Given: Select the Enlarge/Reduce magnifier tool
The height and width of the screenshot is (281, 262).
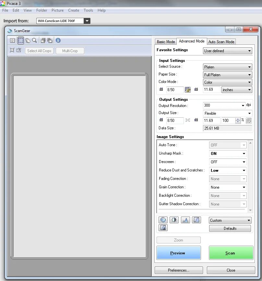Looking at the screenshot, I should [34, 41].
